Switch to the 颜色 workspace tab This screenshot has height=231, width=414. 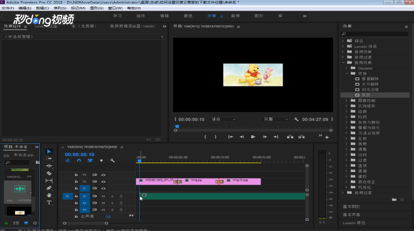(x=188, y=16)
